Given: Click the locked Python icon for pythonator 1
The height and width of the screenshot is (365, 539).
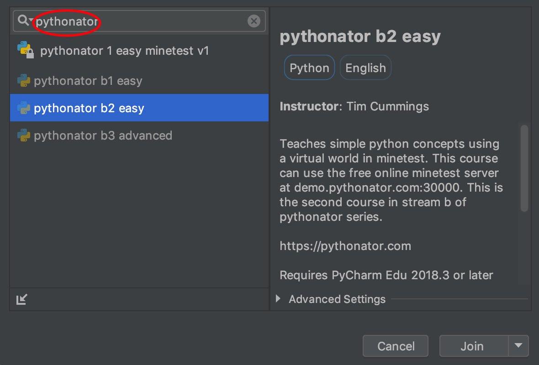Looking at the screenshot, I should point(26,50).
